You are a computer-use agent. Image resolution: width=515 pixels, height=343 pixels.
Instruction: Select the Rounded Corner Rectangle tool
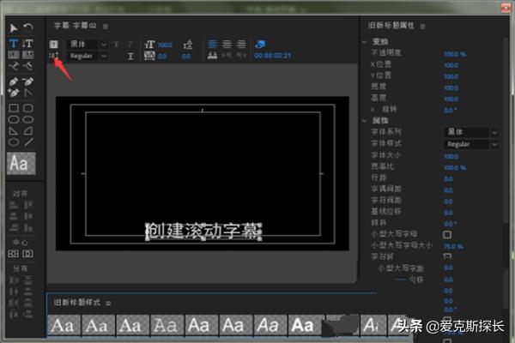(28, 108)
